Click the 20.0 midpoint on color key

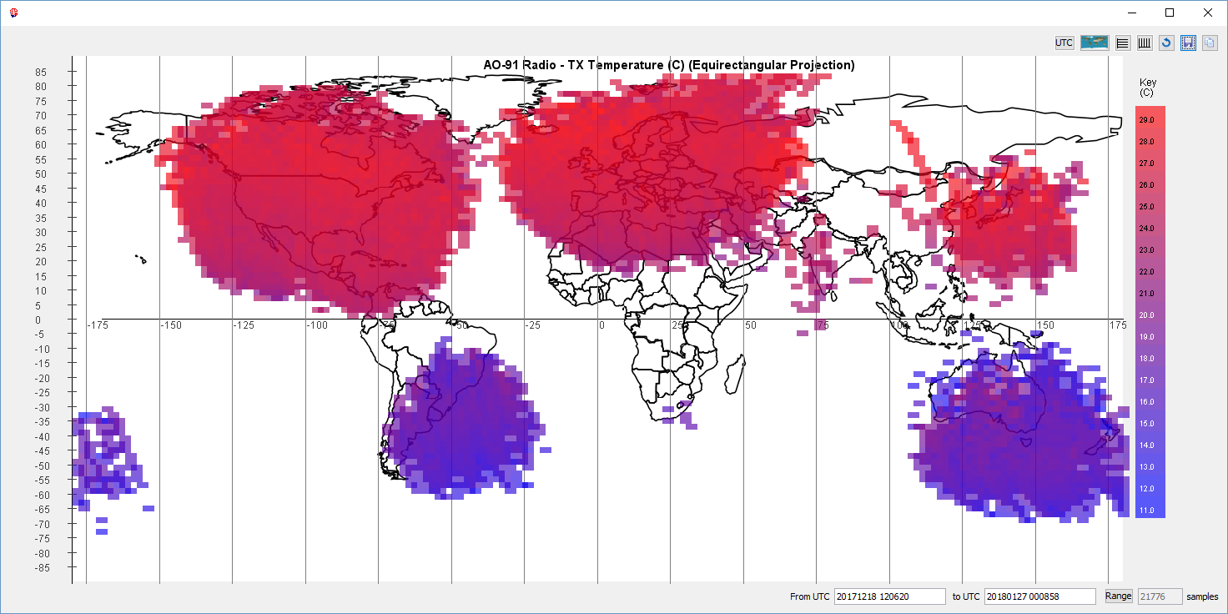[x=1146, y=315]
